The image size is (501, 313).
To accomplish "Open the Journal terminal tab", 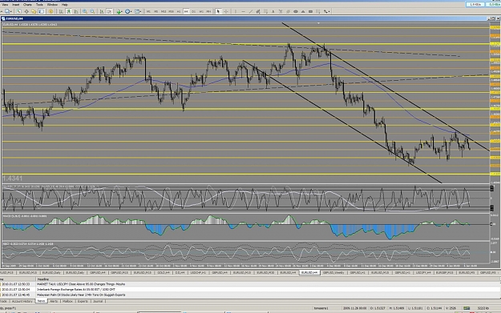I will click(98, 301).
